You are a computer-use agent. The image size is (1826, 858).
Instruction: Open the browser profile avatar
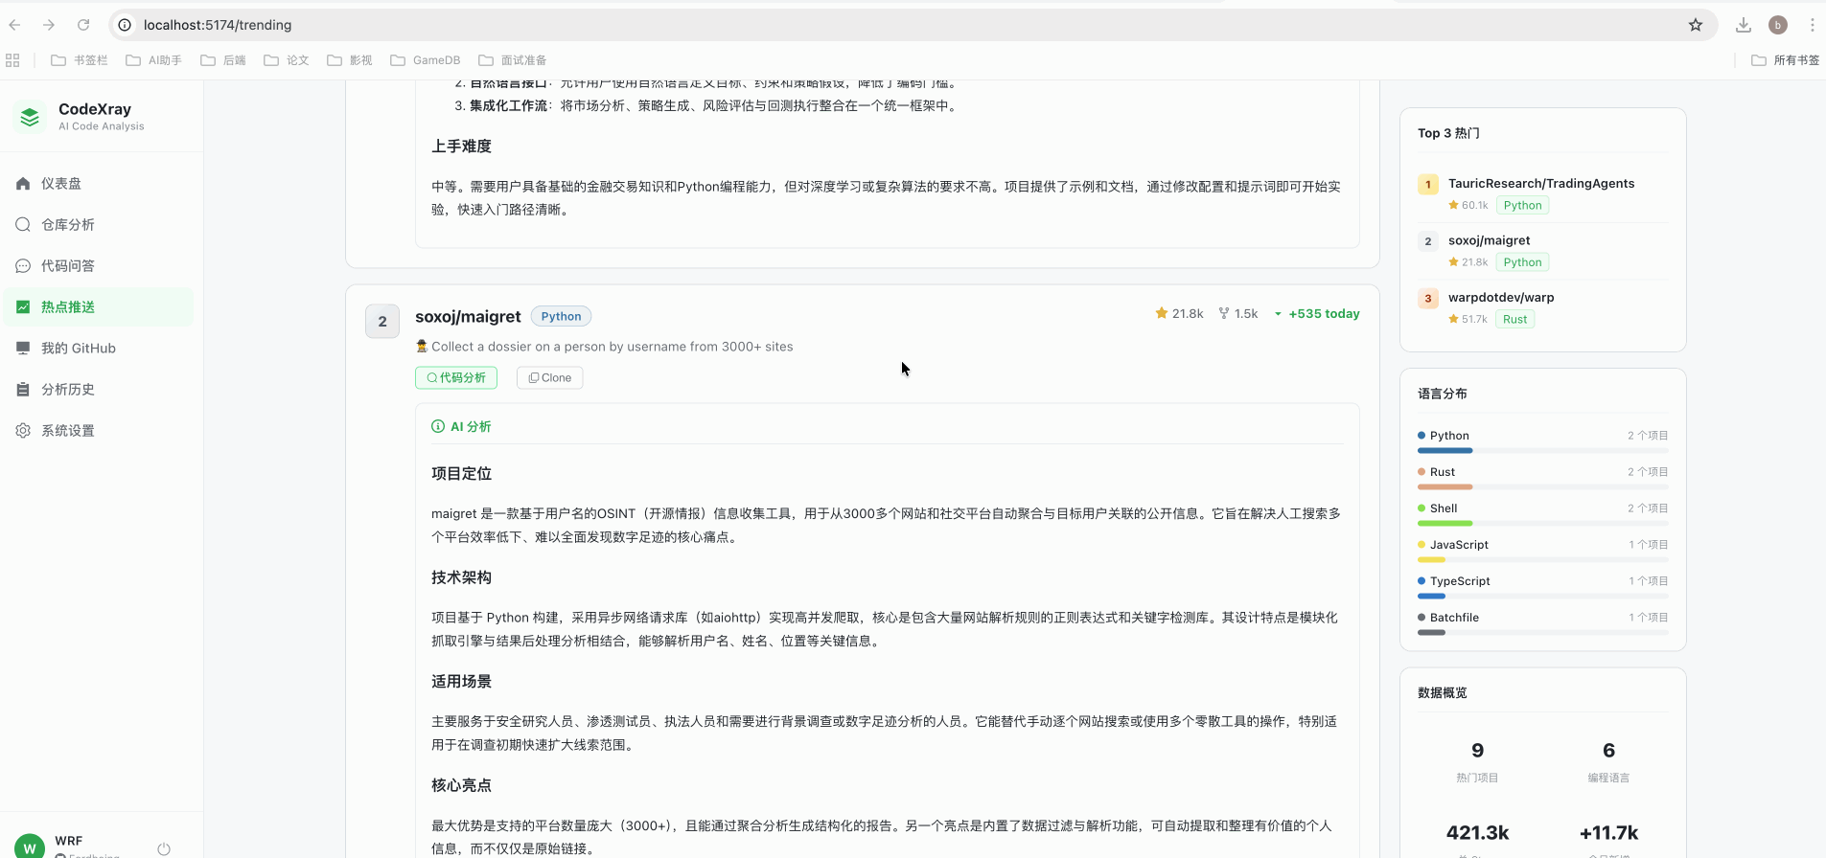(x=1778, y=25)
